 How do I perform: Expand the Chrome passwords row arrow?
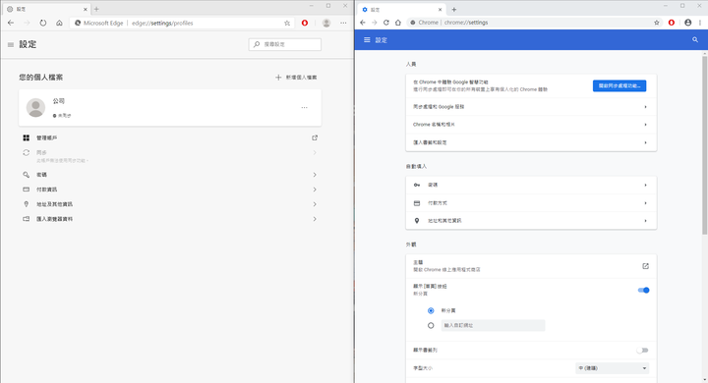[x=646, y=185]
